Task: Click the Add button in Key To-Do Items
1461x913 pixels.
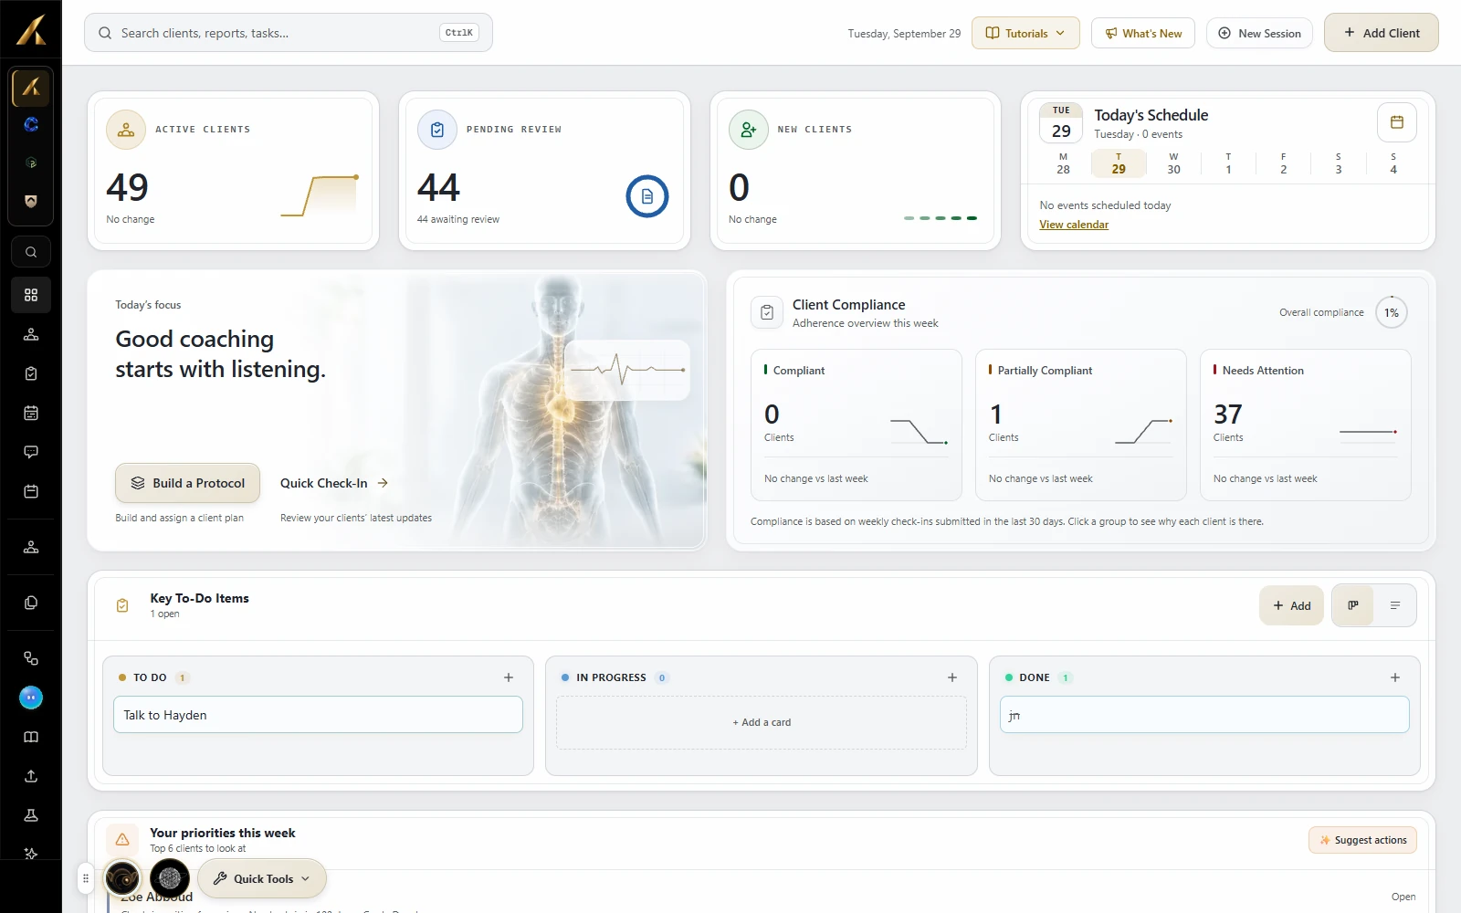Action: (x=1291, y=605)
